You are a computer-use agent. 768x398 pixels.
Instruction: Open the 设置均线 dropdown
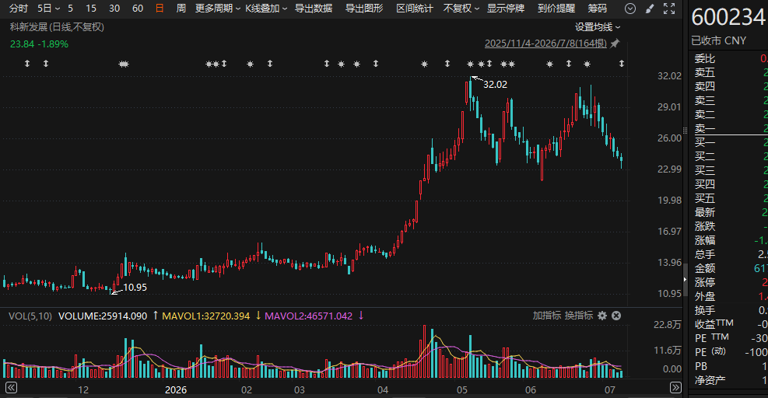point(598,27)
